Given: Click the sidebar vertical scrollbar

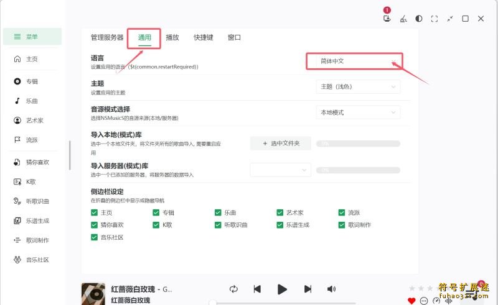Looking at the screenshot, I should click(x=70, y=155).
